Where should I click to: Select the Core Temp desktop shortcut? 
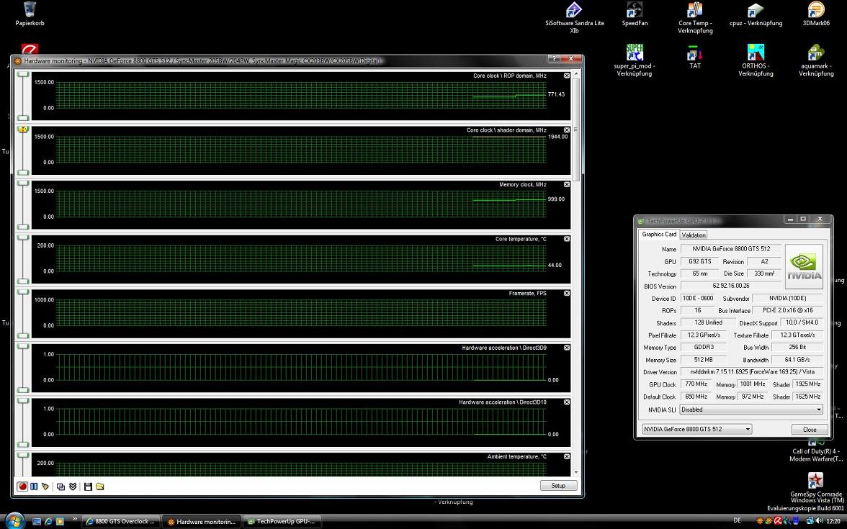(x=695, y=18)
